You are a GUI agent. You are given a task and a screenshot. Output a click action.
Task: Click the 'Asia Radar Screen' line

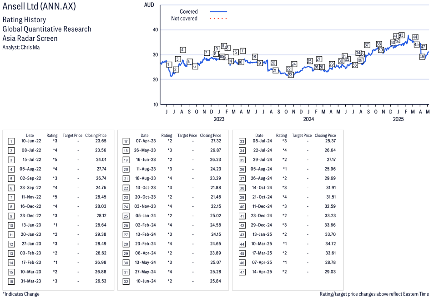coord(30,39)
